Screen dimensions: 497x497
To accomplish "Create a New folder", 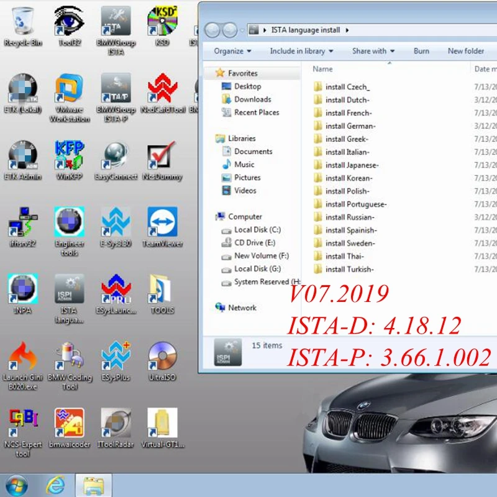I will (x=465, y=51).
